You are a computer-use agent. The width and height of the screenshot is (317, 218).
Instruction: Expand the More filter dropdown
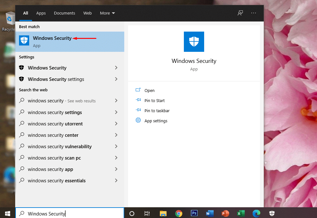pyautogui.click(x=107, y=13)
